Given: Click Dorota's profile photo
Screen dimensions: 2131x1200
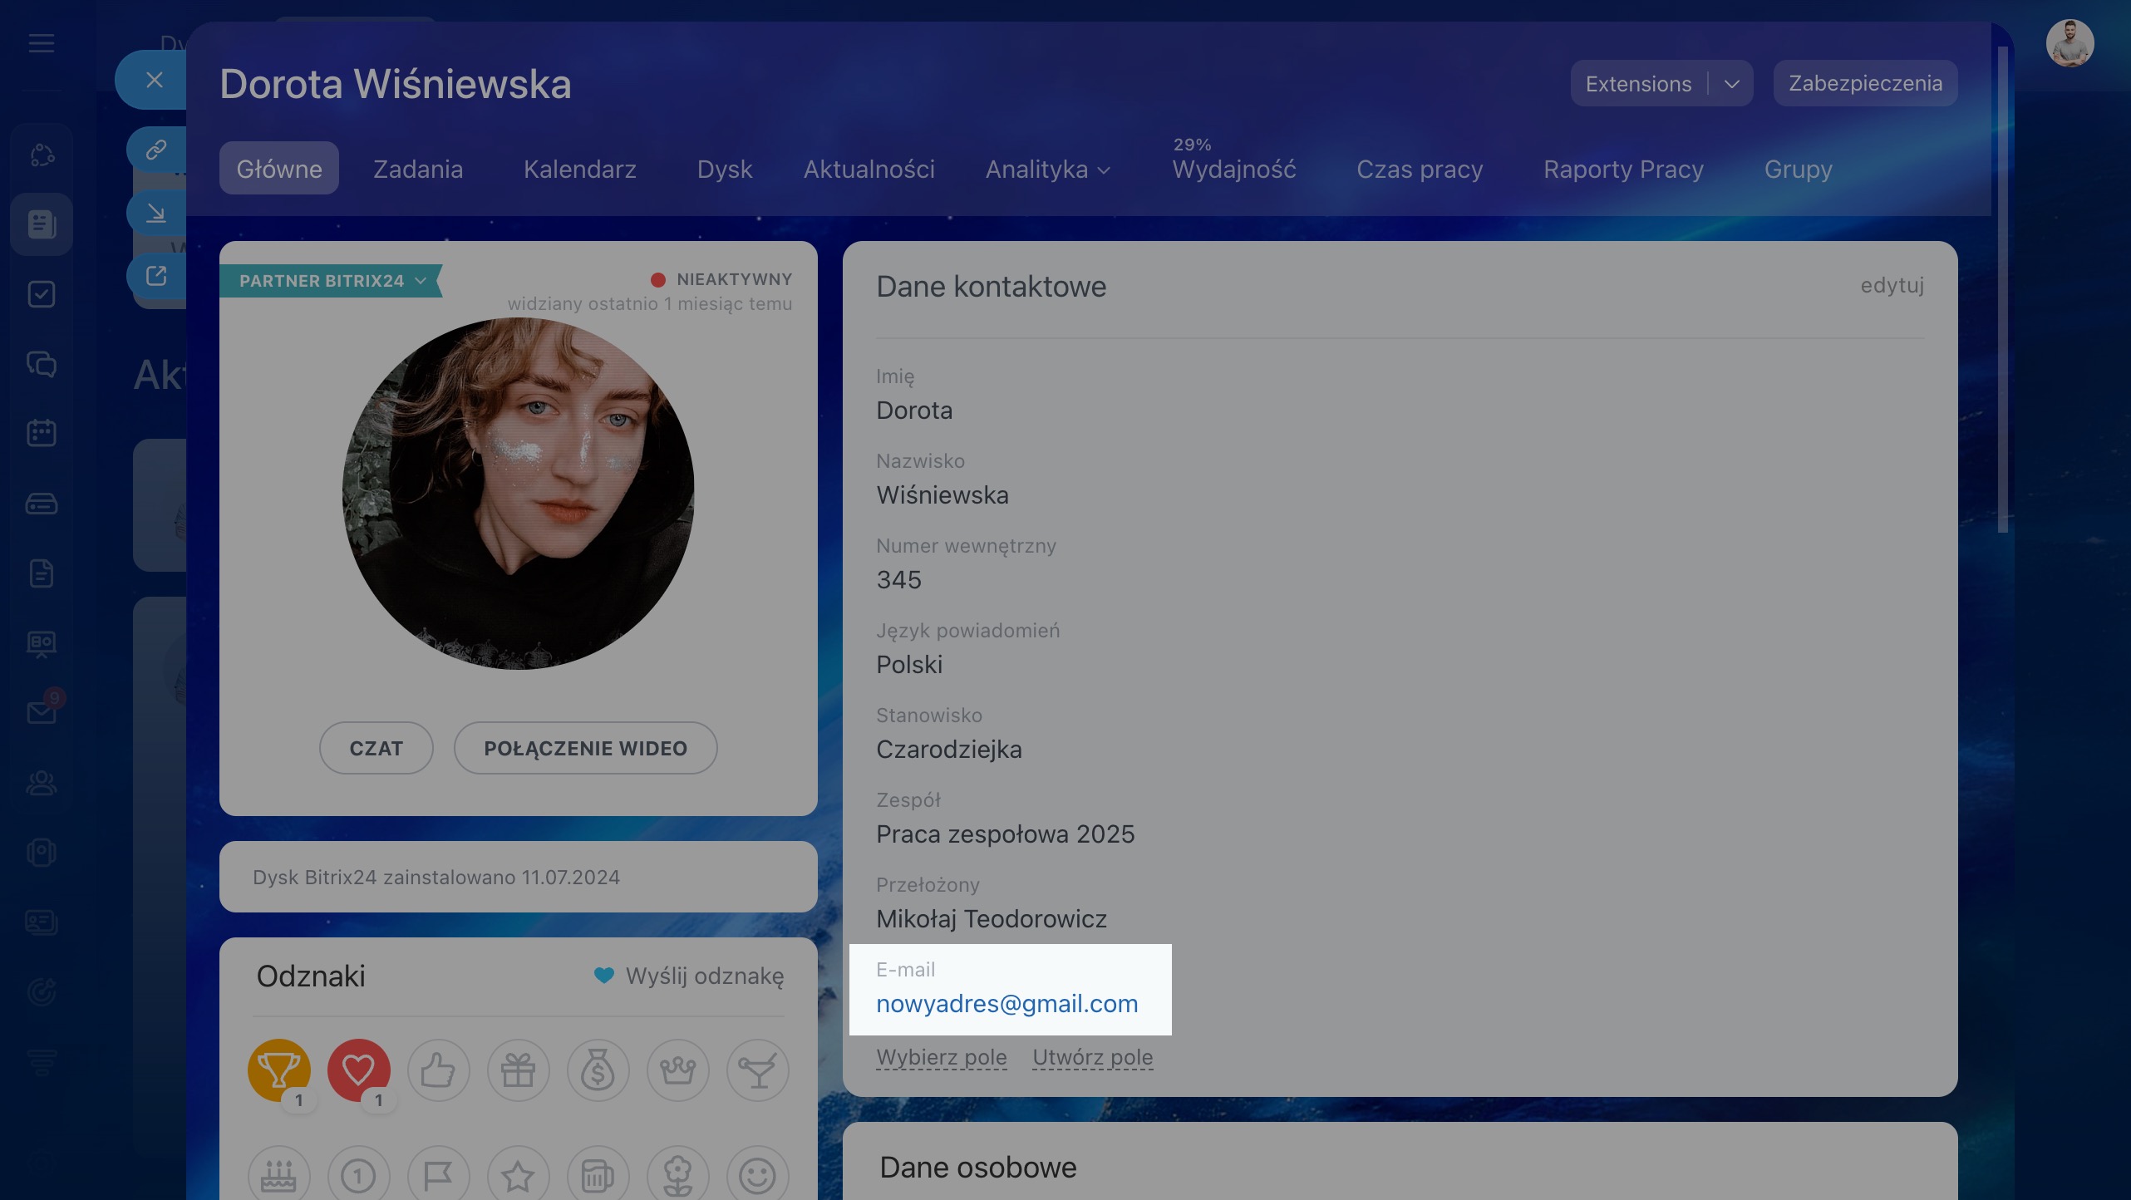Looking at the screenshot, I should click(x=518, y=494).
